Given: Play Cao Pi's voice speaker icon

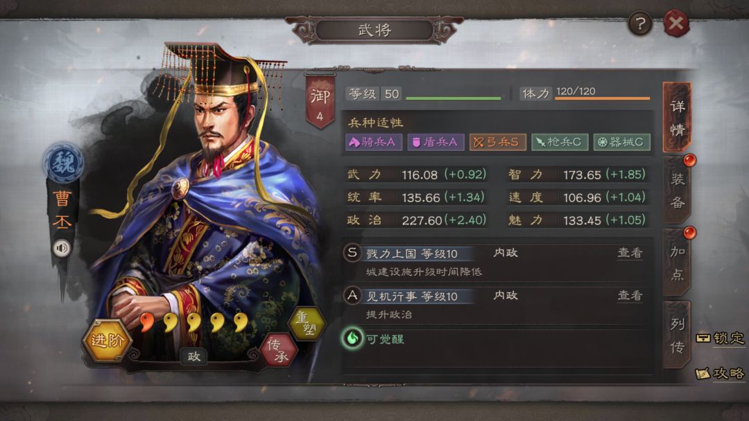Looking at the screenshot, I should pyautogui.click(x=62, y=248).
